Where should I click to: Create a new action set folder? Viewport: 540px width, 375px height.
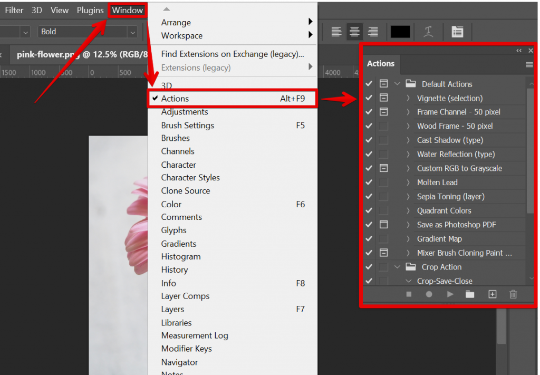click(x=470, y=294)
